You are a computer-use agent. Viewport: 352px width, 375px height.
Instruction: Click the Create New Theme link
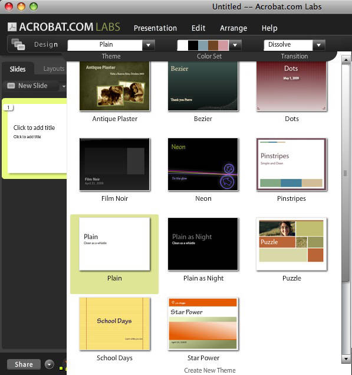coord(210,370)
